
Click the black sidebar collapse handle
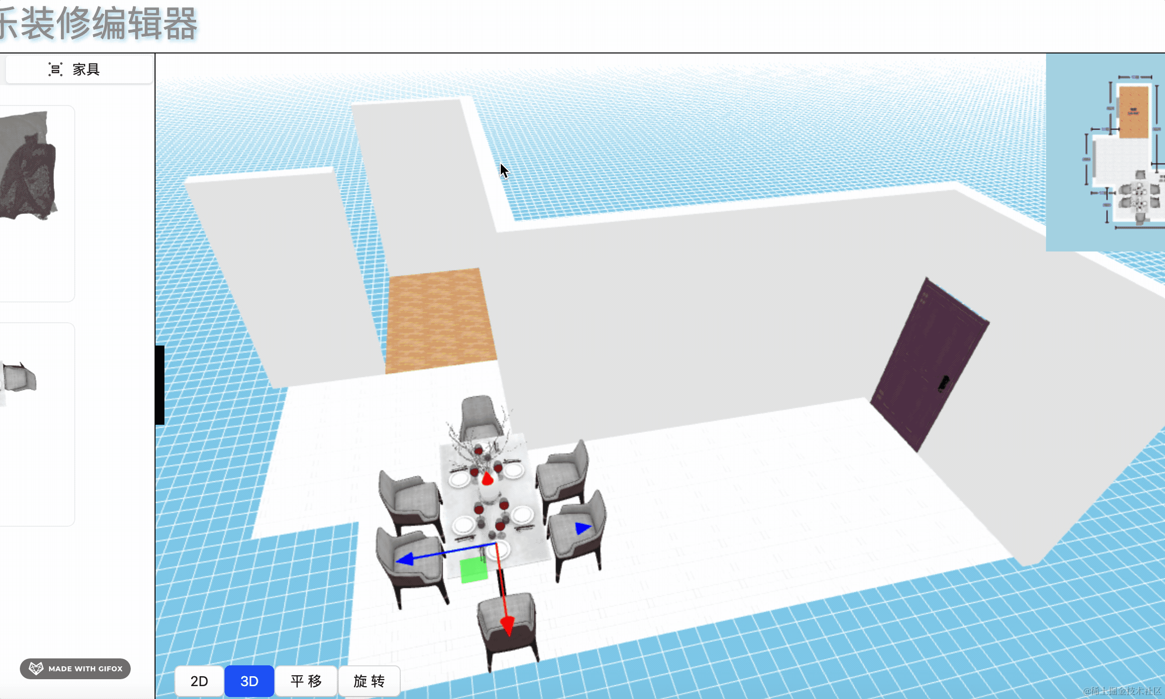(160, 385)
